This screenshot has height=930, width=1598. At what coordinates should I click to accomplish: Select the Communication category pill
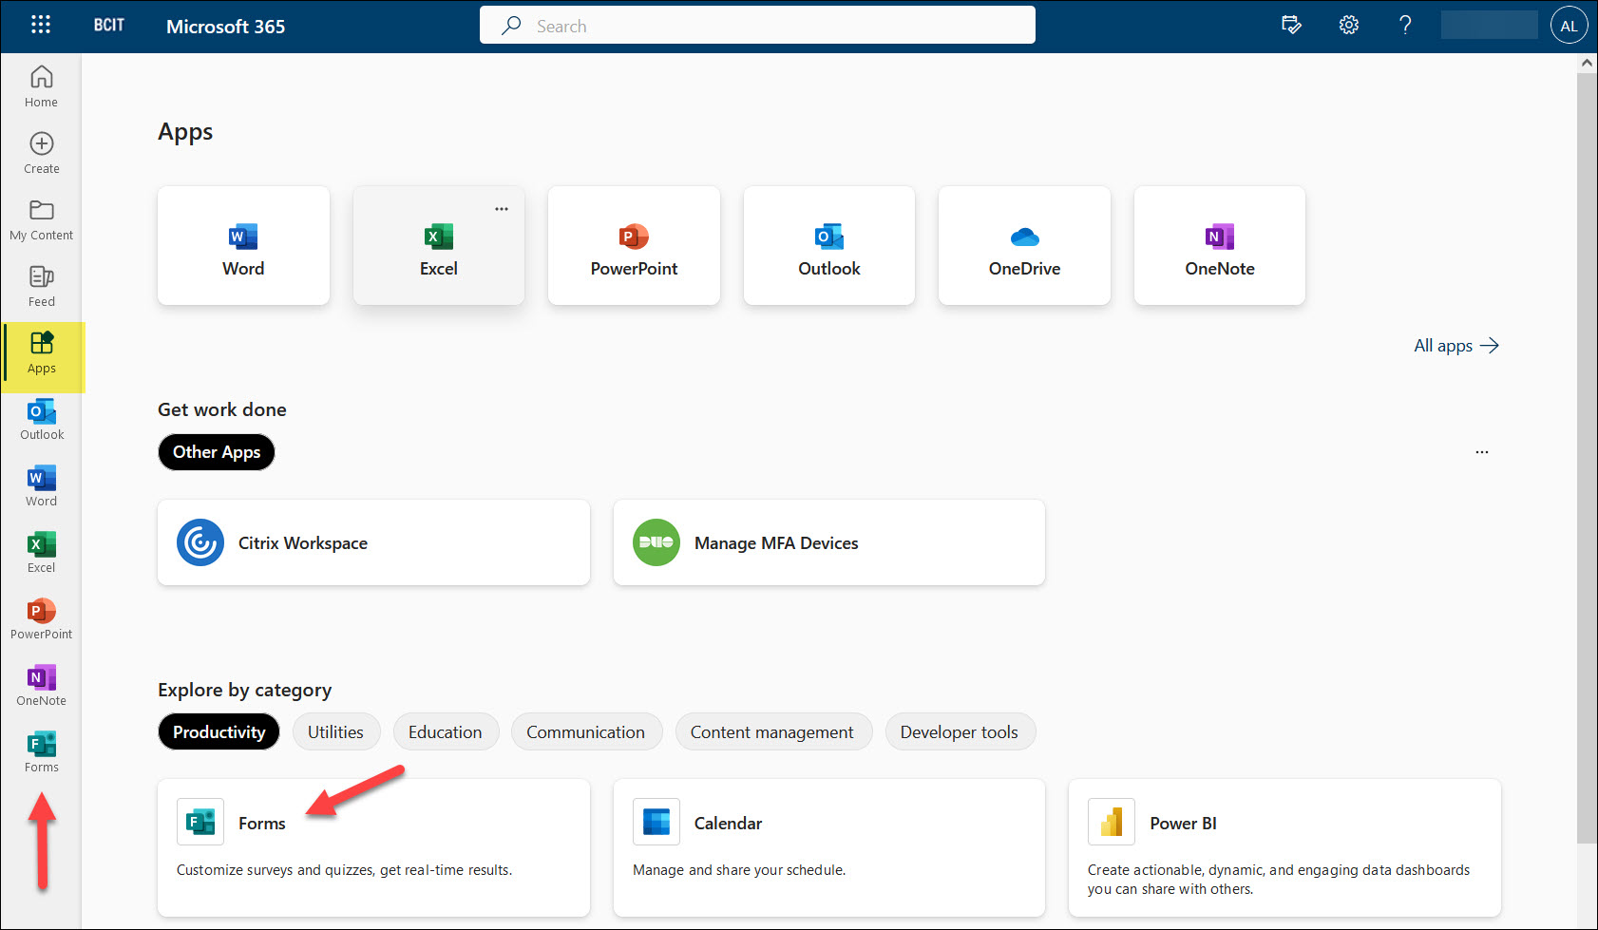point(585,732)
